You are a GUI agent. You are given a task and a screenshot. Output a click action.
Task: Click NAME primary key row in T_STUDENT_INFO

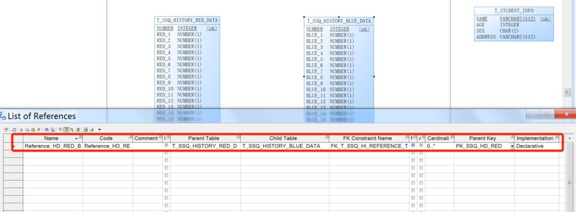514,19
